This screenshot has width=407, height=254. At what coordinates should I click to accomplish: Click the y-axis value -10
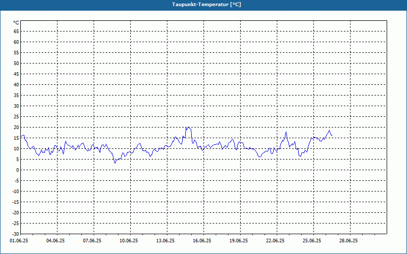click(16, 192)
